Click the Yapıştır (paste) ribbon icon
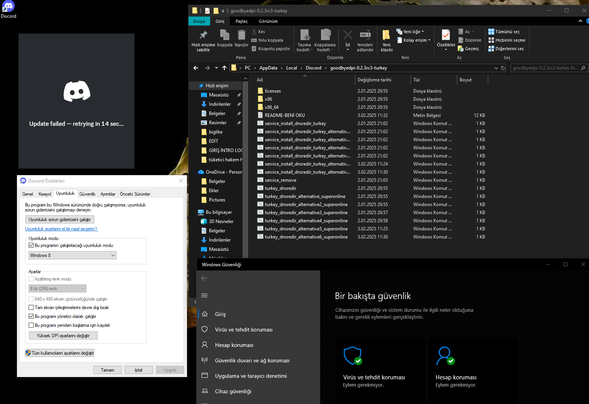Screen dimensions: 589x404 241,39
